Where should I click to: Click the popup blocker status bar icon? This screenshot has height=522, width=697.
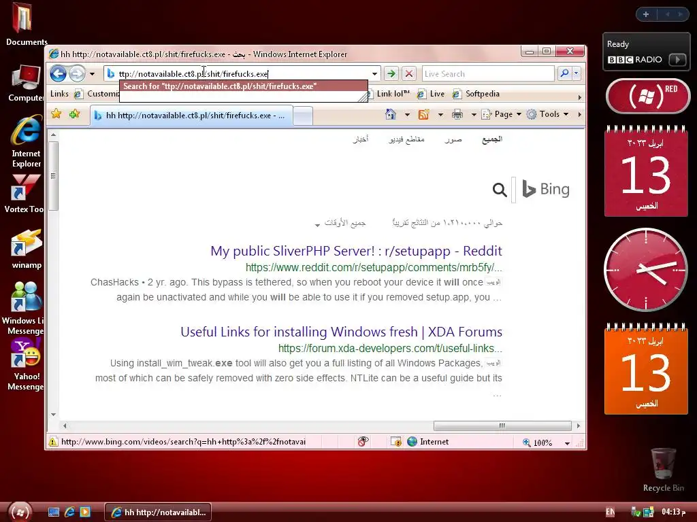(363, 442)
